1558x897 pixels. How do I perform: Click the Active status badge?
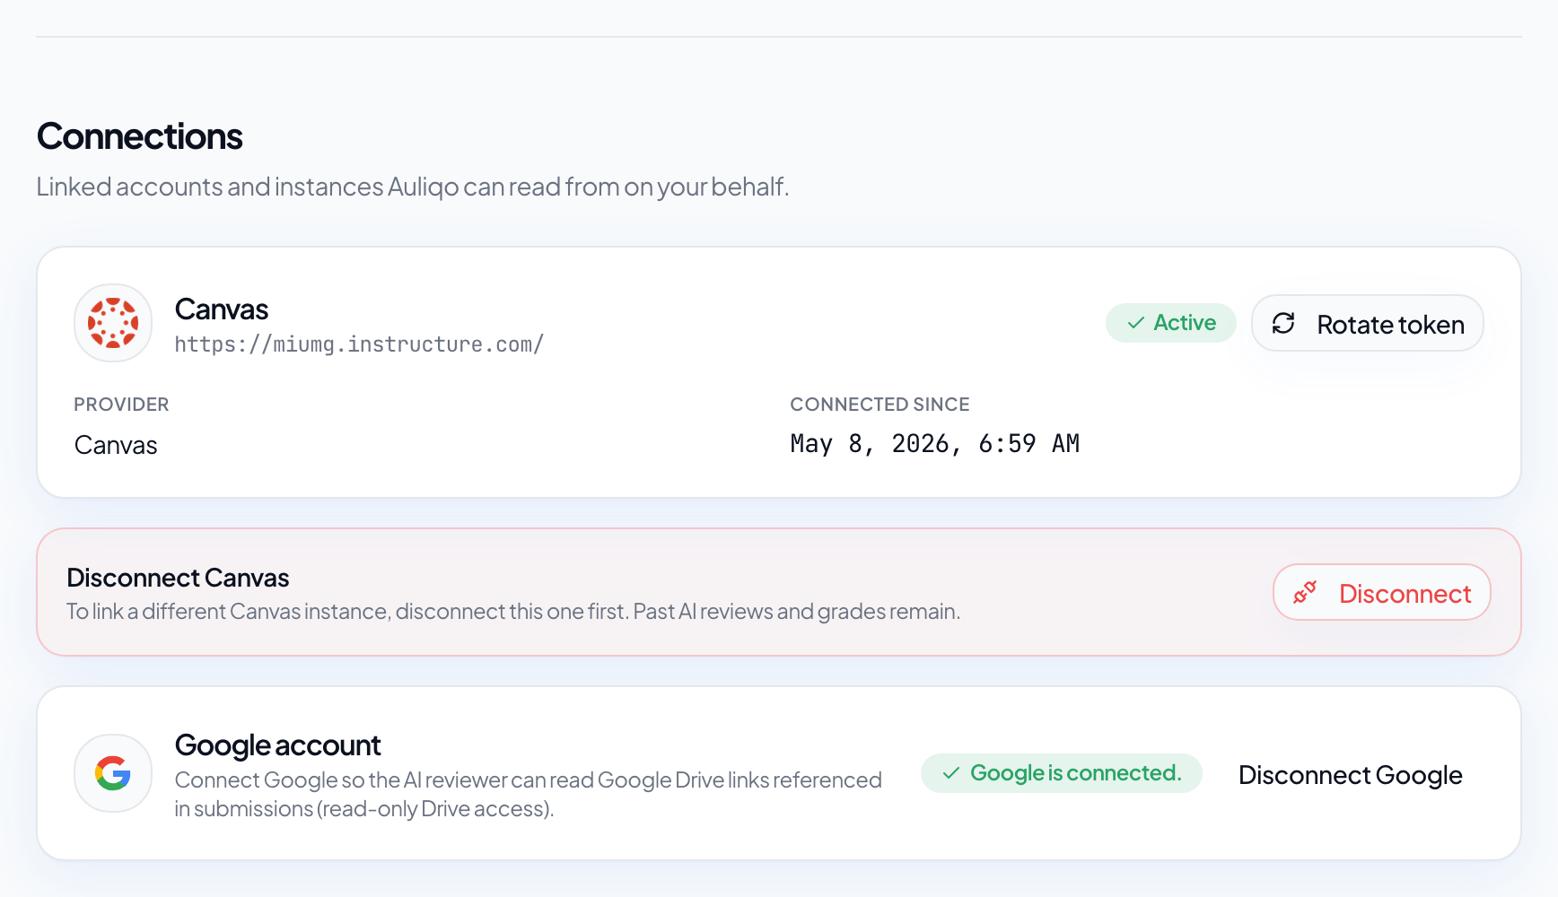point(1170,323)
